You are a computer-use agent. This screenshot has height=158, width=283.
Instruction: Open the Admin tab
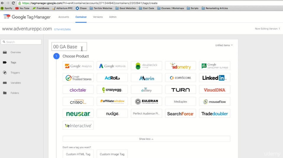pyautogui.click(x=113, y=17)
